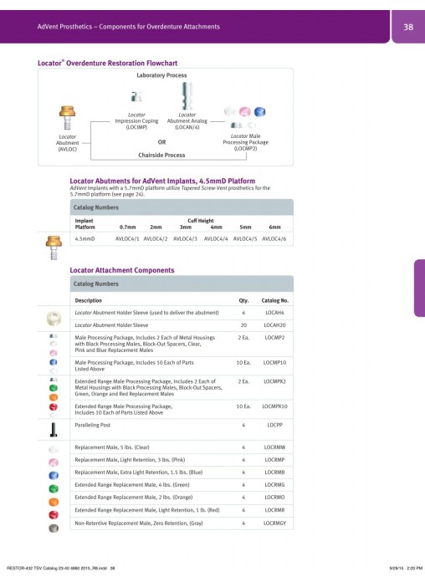Image resolution: width=425 pixels, height=582 pixels.
Task: Click page number 38 in the header
Action: [408, 27]
